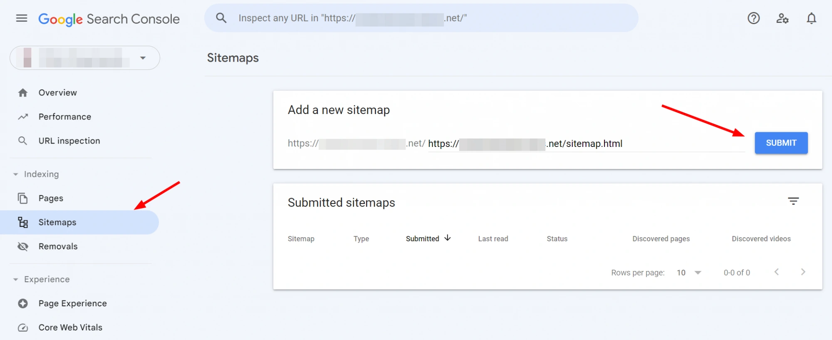This screenshot has width=832, height=340.
Task: Open the hamburger main menu
Action: pos(22,18)
